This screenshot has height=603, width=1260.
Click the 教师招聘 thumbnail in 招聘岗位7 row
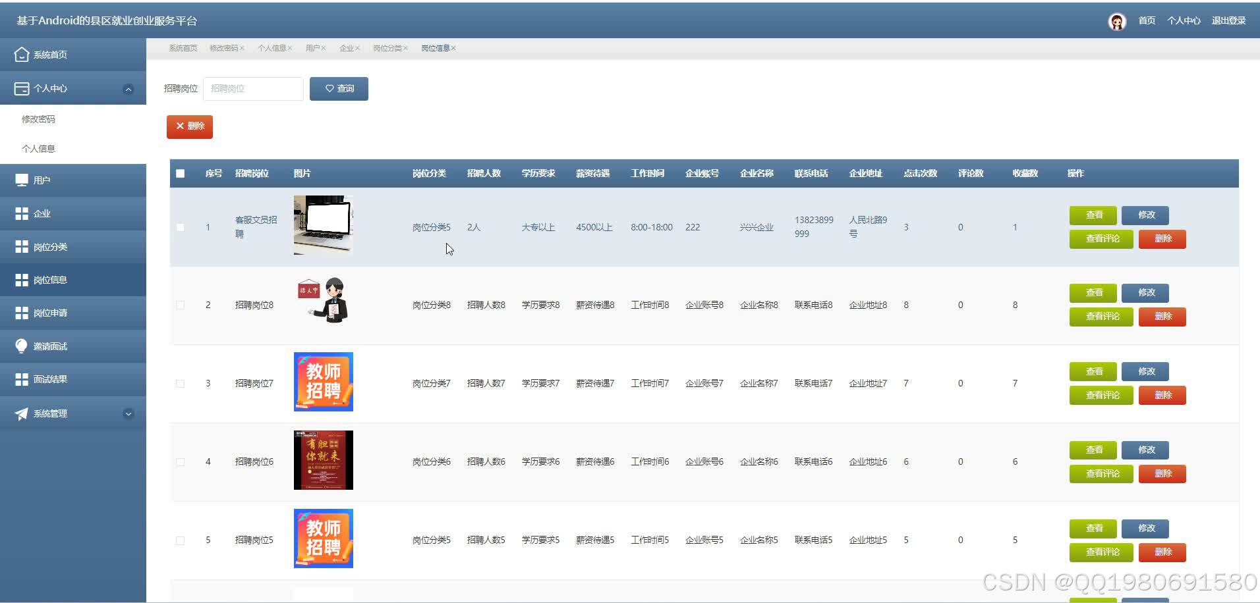point(324,382)
